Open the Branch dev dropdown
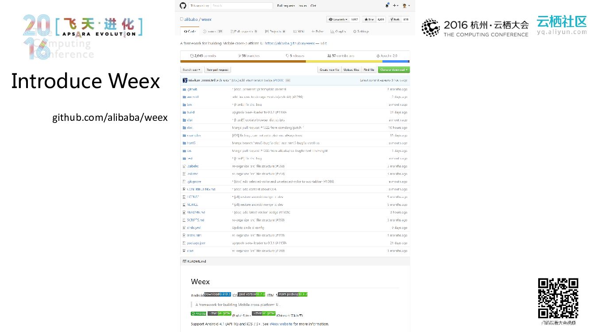590x332 pixels. point(192,70)
